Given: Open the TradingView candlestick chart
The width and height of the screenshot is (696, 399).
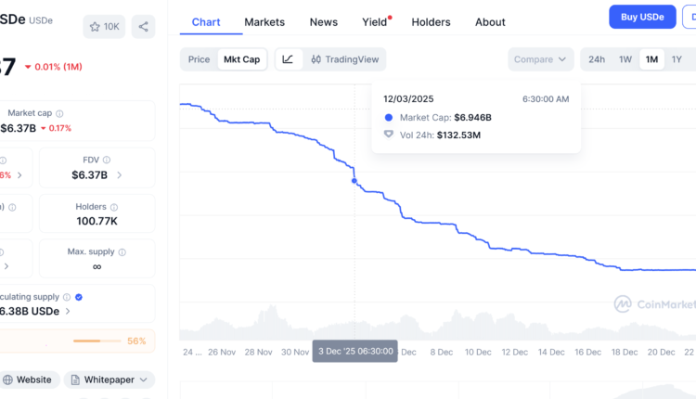Looking at the screenshot, I should (345, 59).
